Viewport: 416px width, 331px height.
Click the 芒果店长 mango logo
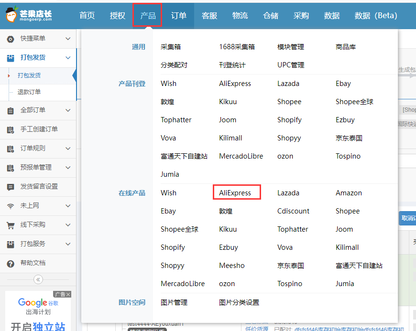[29, 15]
